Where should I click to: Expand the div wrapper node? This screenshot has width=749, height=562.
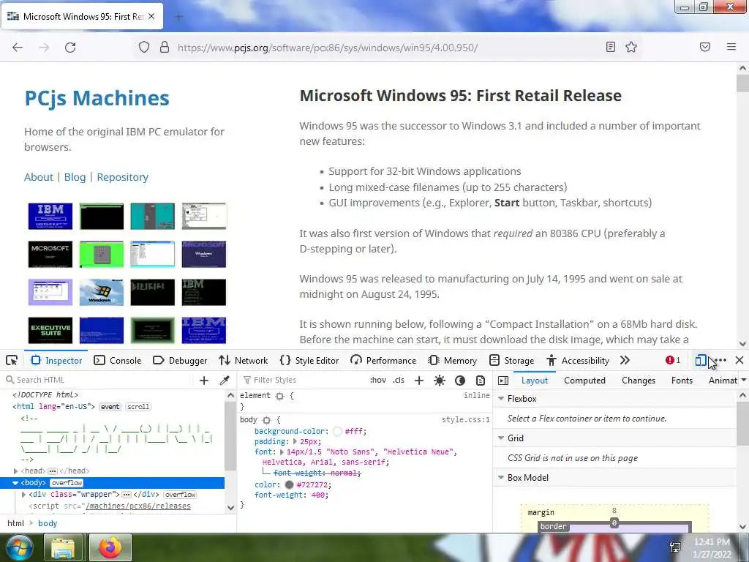(x=24, y=494)
